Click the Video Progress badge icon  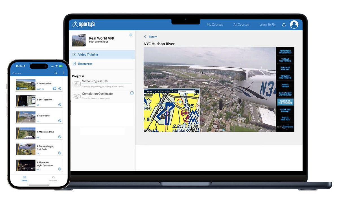pos(76,84)
